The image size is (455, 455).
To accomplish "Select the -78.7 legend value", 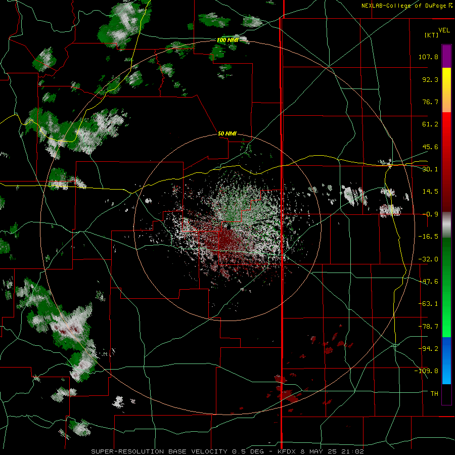I will click(x=428, y=327).
